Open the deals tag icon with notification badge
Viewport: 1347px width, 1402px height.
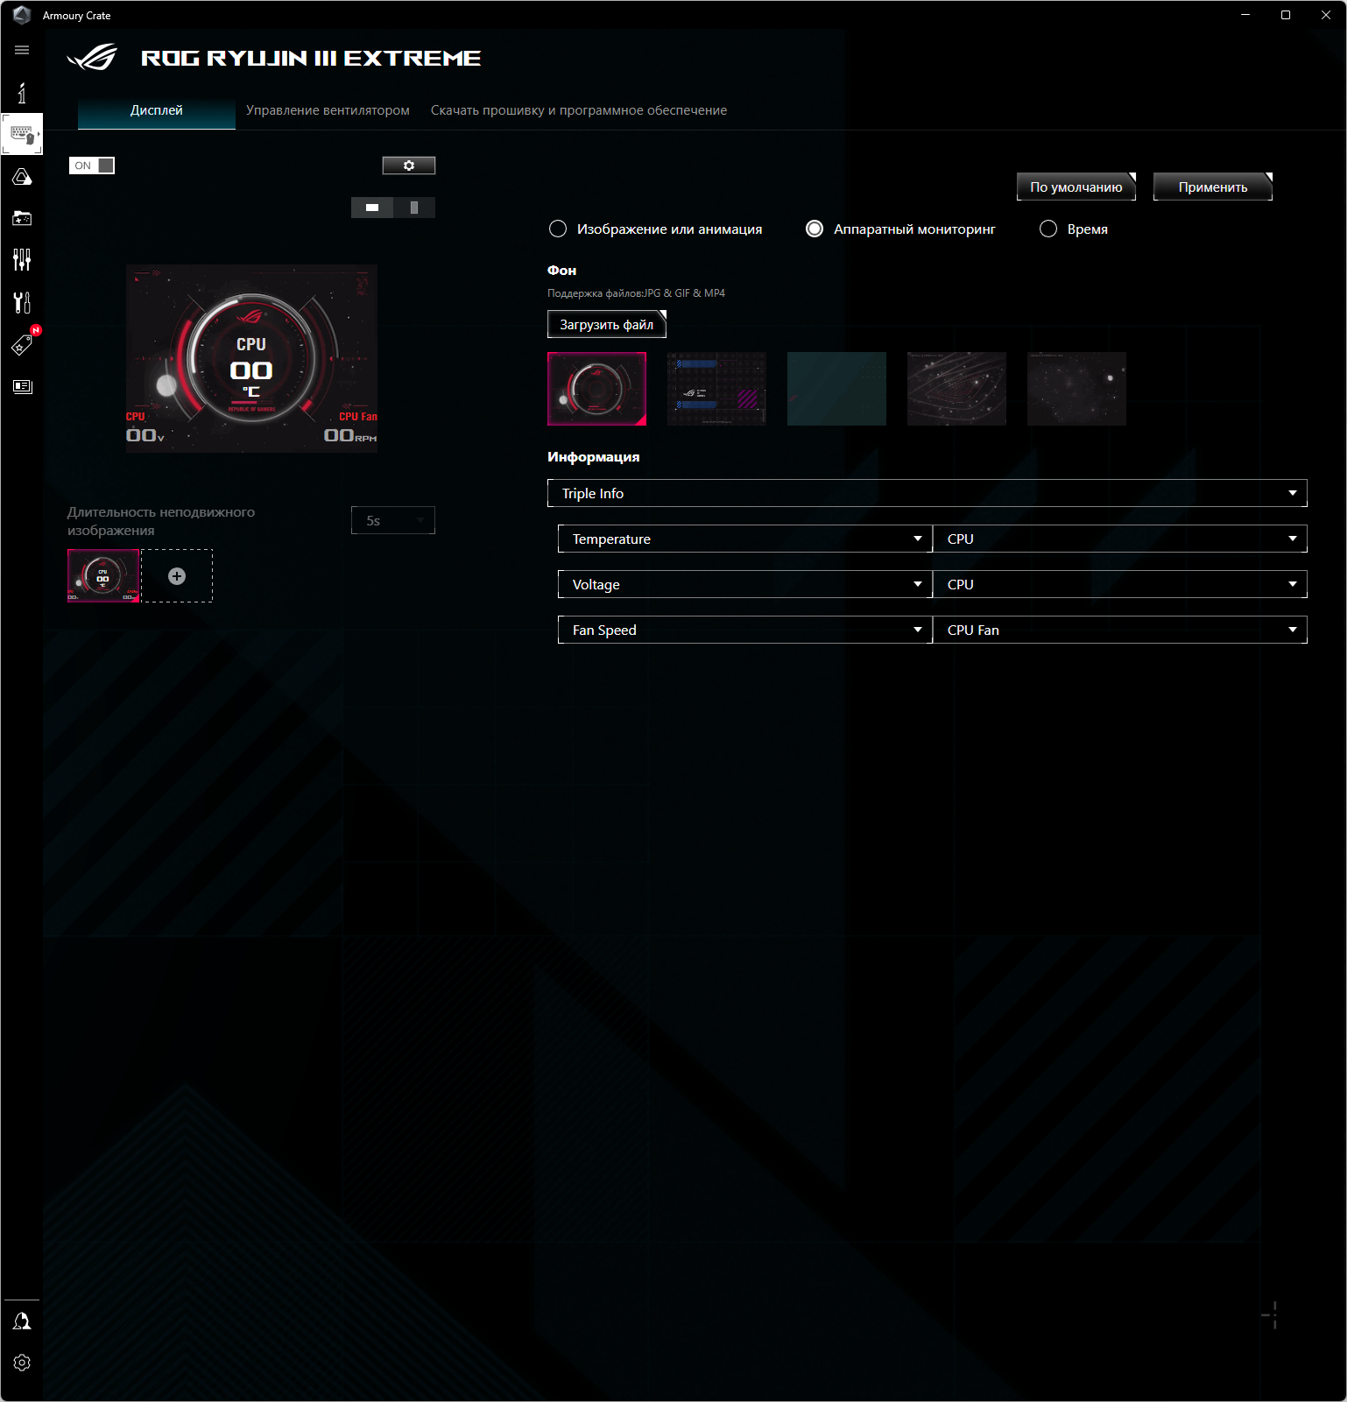point(24,342)
